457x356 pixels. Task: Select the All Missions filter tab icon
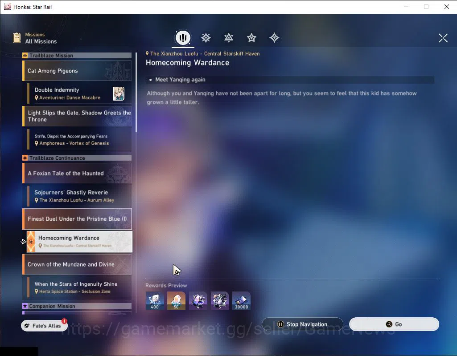pos(183,37)
